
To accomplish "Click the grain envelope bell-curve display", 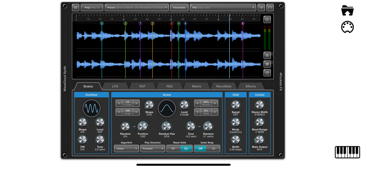I will click(167, 108).
